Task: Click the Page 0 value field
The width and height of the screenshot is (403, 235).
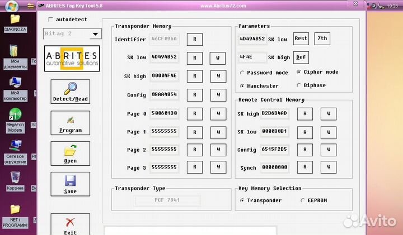Action: click(x=164, y=113)
